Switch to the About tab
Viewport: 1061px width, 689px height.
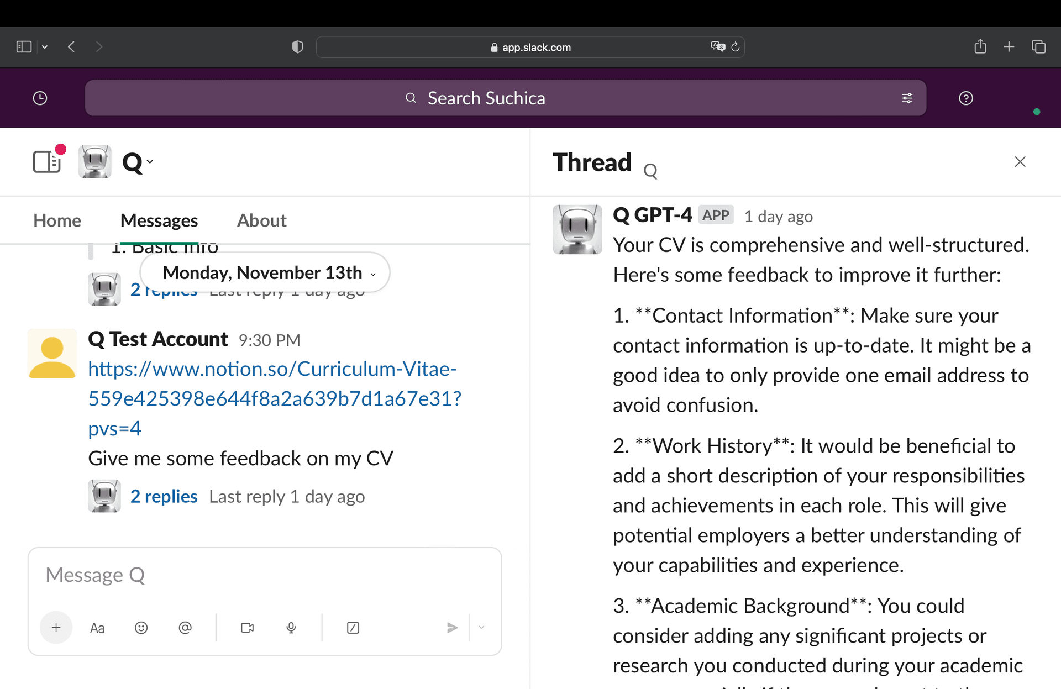point(261,220)
